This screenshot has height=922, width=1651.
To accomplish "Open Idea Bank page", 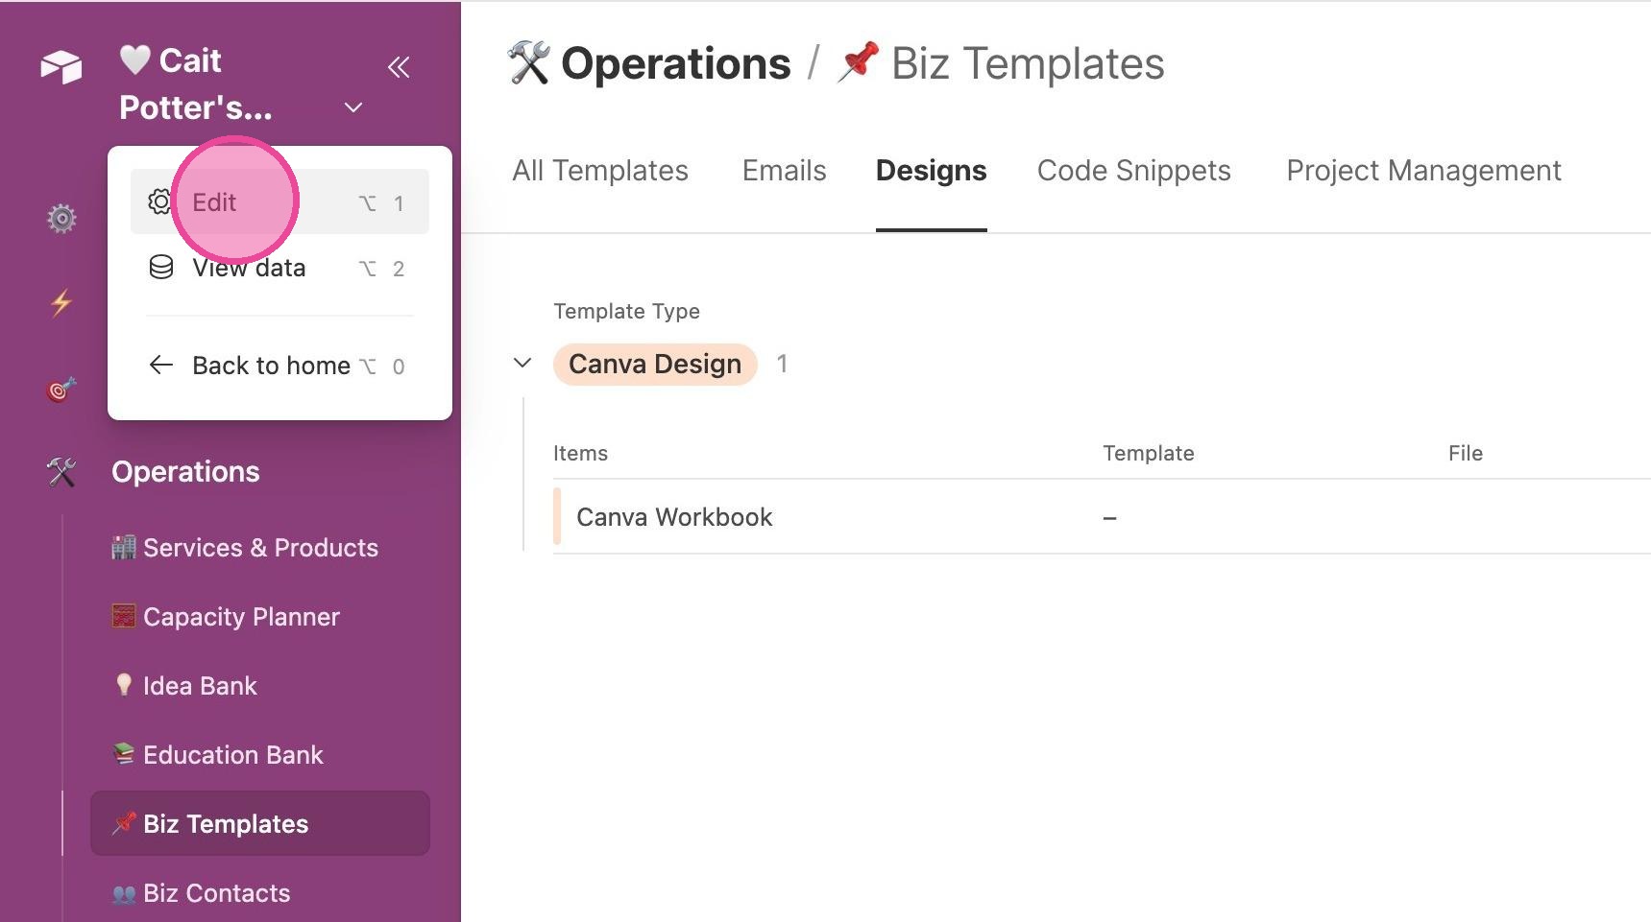I will [184, 686].
